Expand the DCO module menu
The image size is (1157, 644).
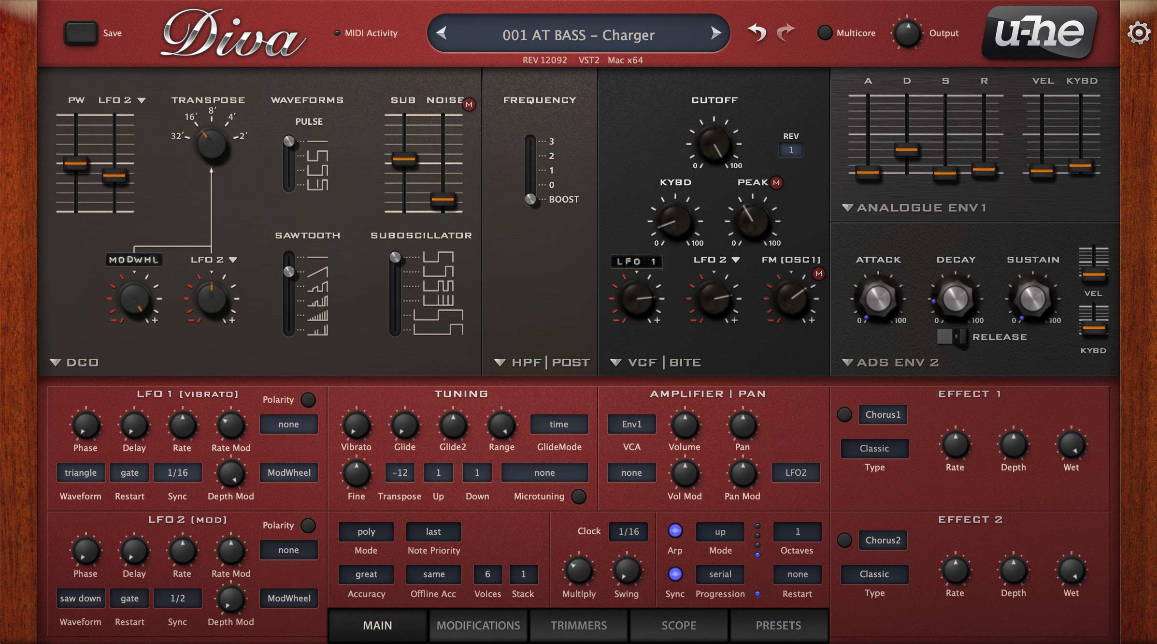(x=56, y=362)
